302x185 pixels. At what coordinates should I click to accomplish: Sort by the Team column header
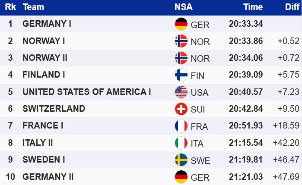click(x=33, y=7)
